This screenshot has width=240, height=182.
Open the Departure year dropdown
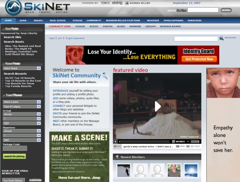(x=22, y=140)
